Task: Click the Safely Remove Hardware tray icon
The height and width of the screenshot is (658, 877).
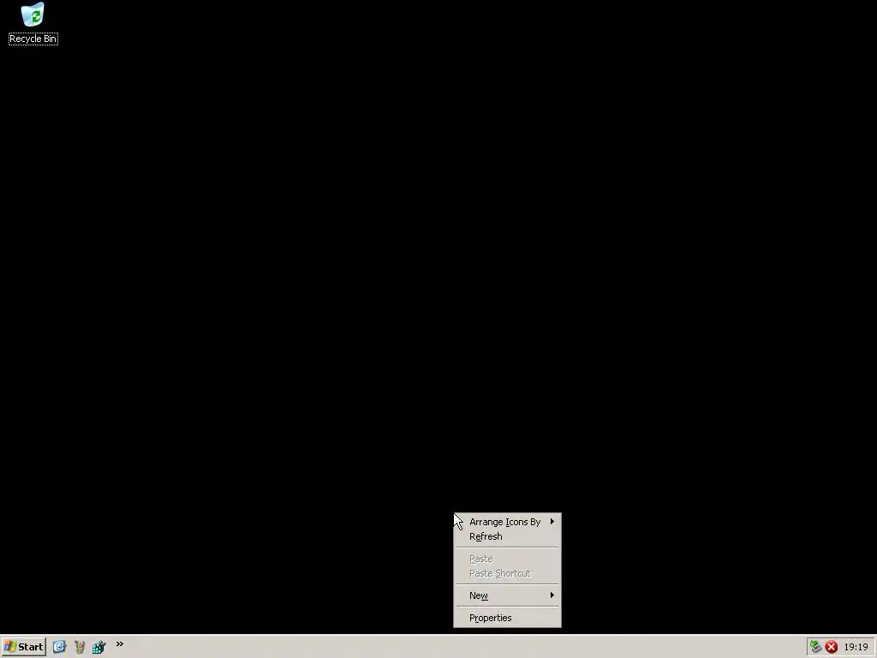Action: click(816, 647)
